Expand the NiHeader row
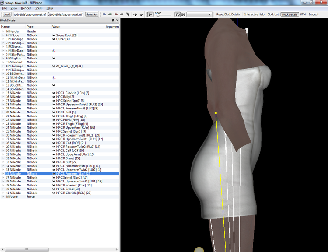The width and height of the screenshot is (328, 252). [x=3, y=31]
